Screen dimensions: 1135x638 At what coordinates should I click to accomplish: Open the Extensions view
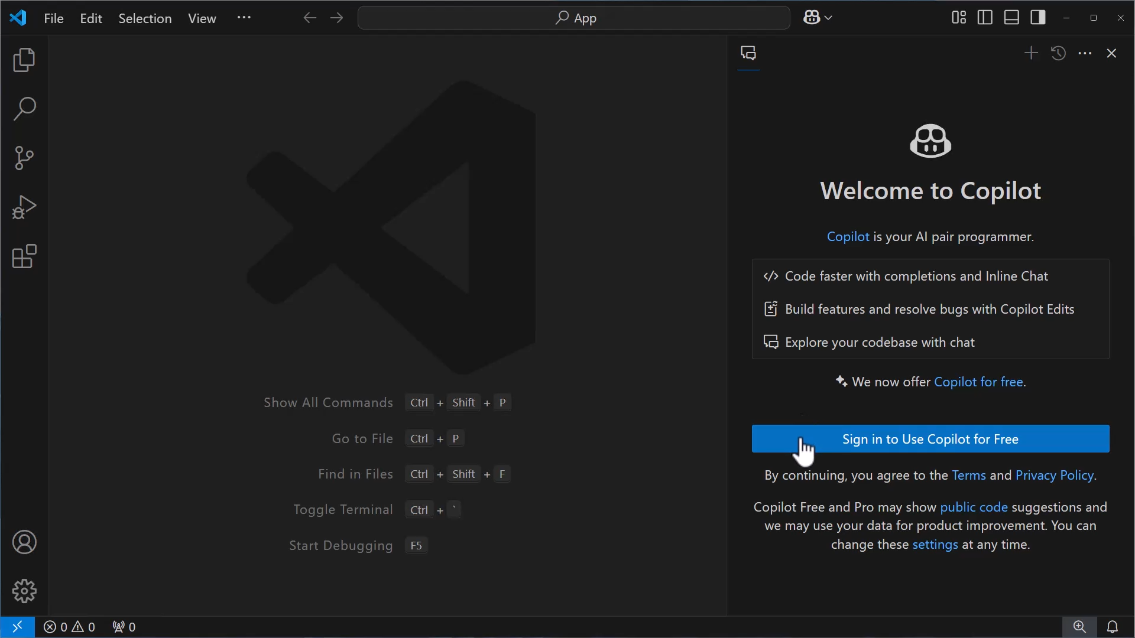(x=24, y=256)
